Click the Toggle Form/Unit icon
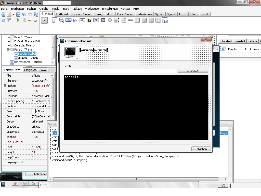This screenshot has width=261, height=196. pyautogui.click(x=36, y=15)
